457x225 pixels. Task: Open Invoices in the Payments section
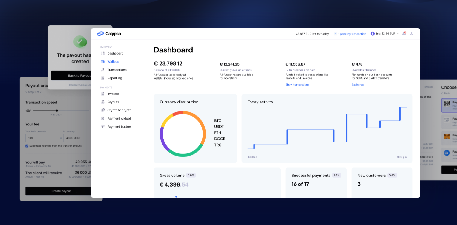[x=113, y=94]
